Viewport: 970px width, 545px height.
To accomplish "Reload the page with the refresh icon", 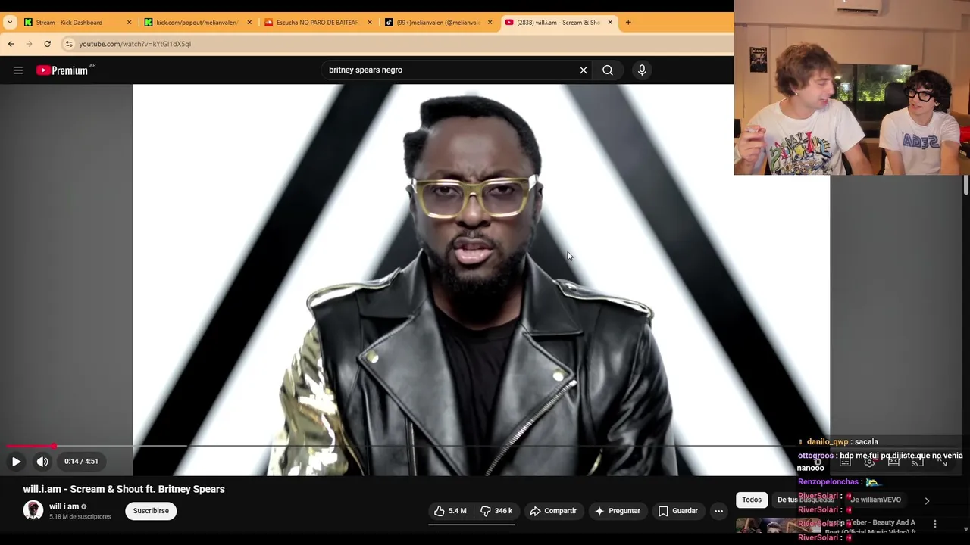I will click(x=47, y=44).
